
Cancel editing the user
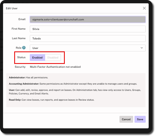tap(126, 119)
